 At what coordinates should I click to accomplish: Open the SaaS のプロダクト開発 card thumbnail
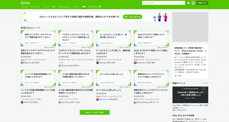coord(151,39)
